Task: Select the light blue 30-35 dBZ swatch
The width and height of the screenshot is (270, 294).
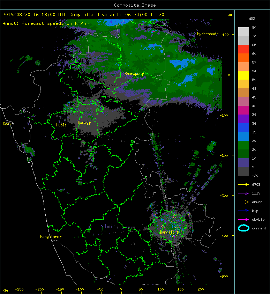Action: pos(243,137)
